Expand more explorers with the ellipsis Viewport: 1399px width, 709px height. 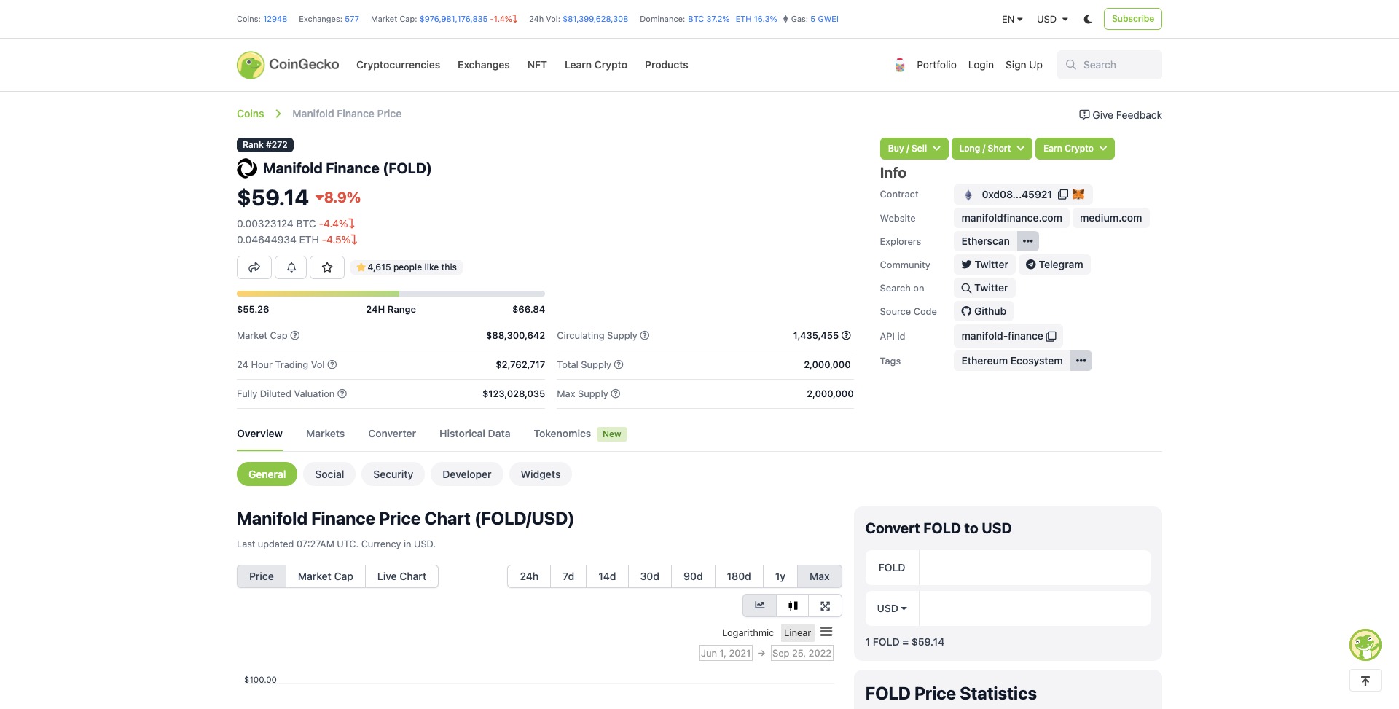click(1027, 240)
